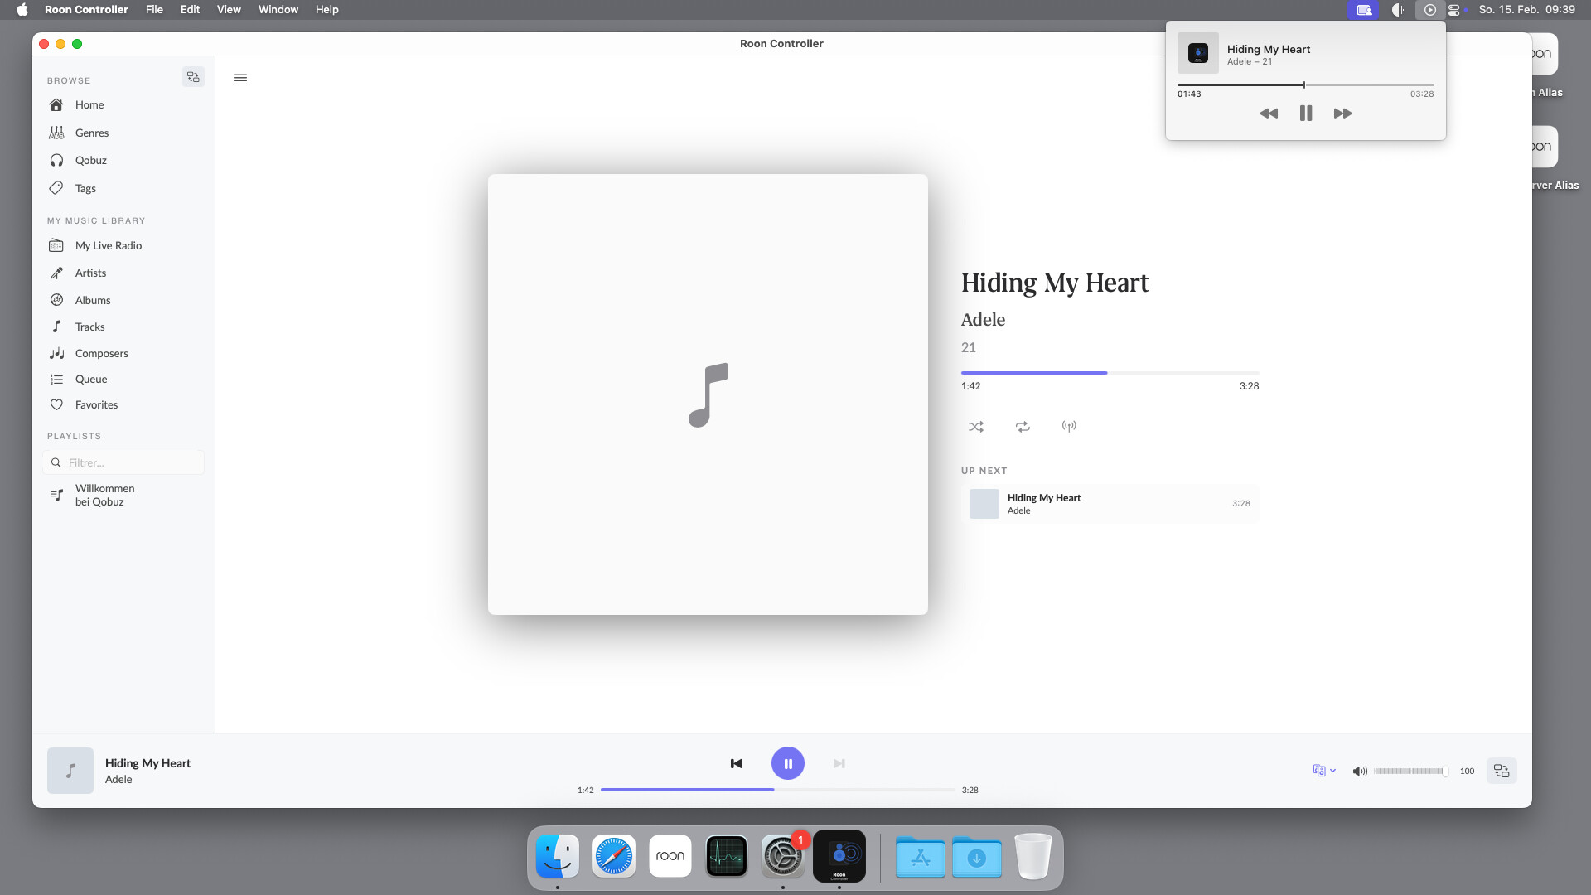Click the speaker mute icon
1591x895 pixels.
(1359, 772)
